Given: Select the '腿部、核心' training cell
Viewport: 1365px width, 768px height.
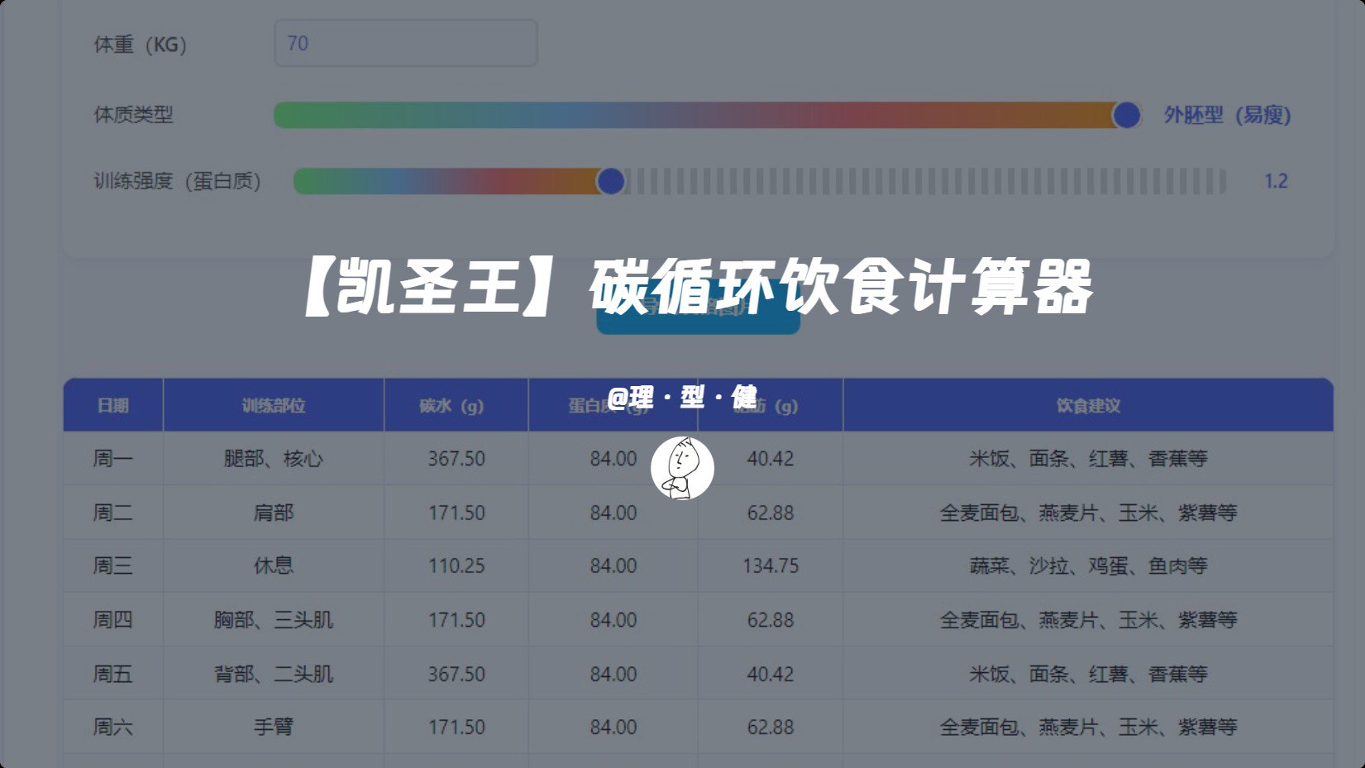Looking at the screenshot, I should pos(274,458).
